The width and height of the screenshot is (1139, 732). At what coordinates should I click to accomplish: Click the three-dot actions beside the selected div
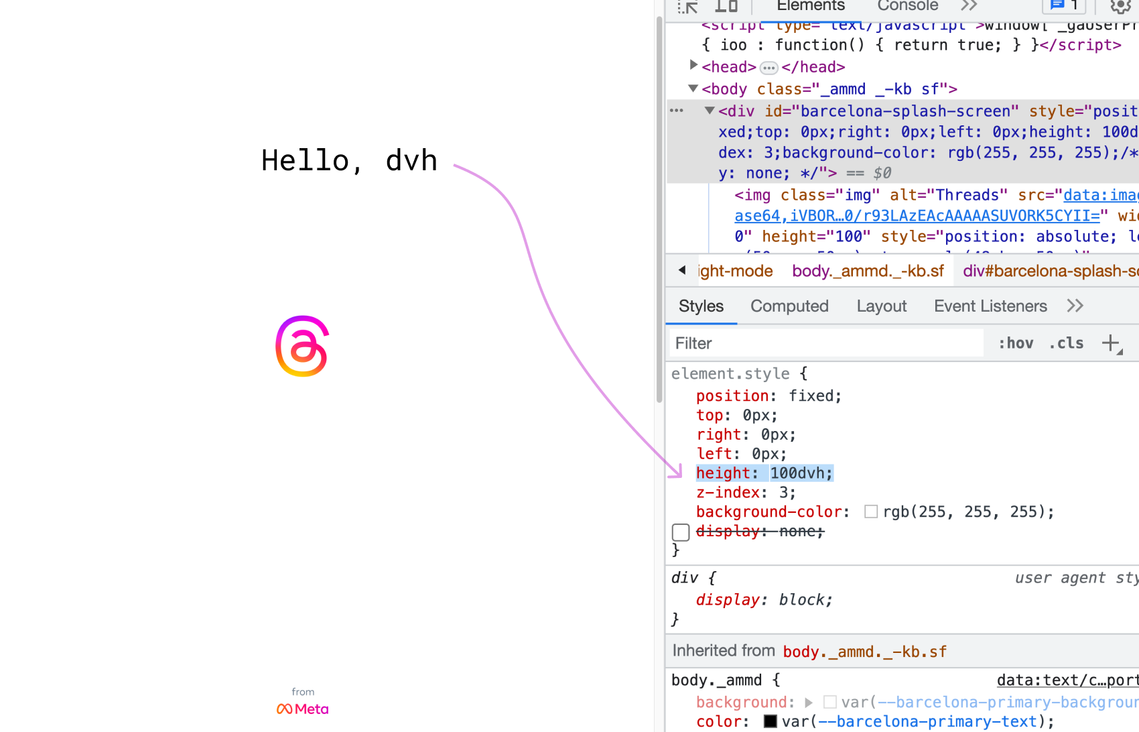click(677, 111)
